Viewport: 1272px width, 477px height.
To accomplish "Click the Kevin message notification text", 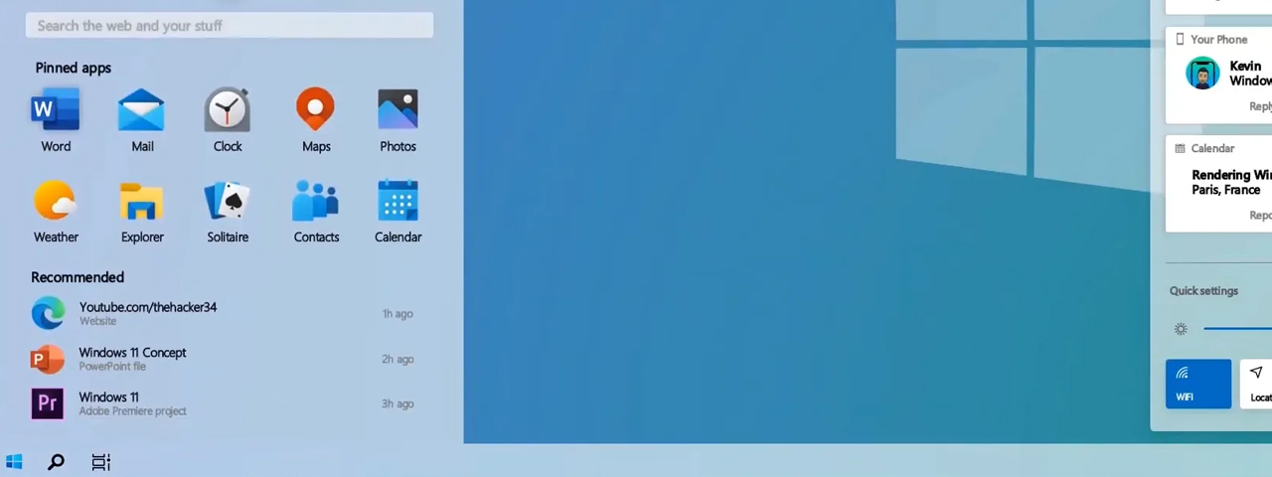I will pos(1250,74).
